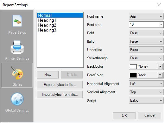Image resolution: width=164 pixels, height=123 pixels.
Task: Close the Report Settings window
Action: click(x=159, y=5)
